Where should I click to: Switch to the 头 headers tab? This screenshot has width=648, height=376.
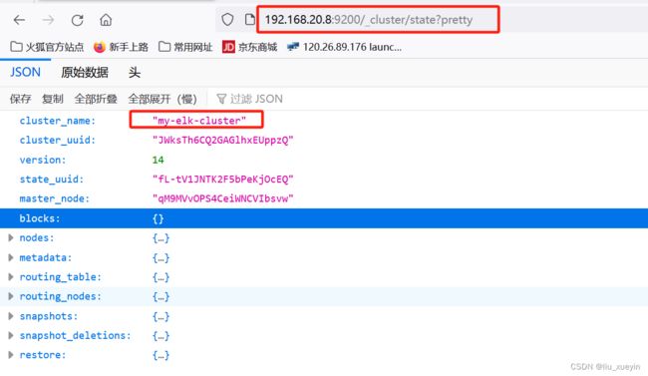[135, 73]
